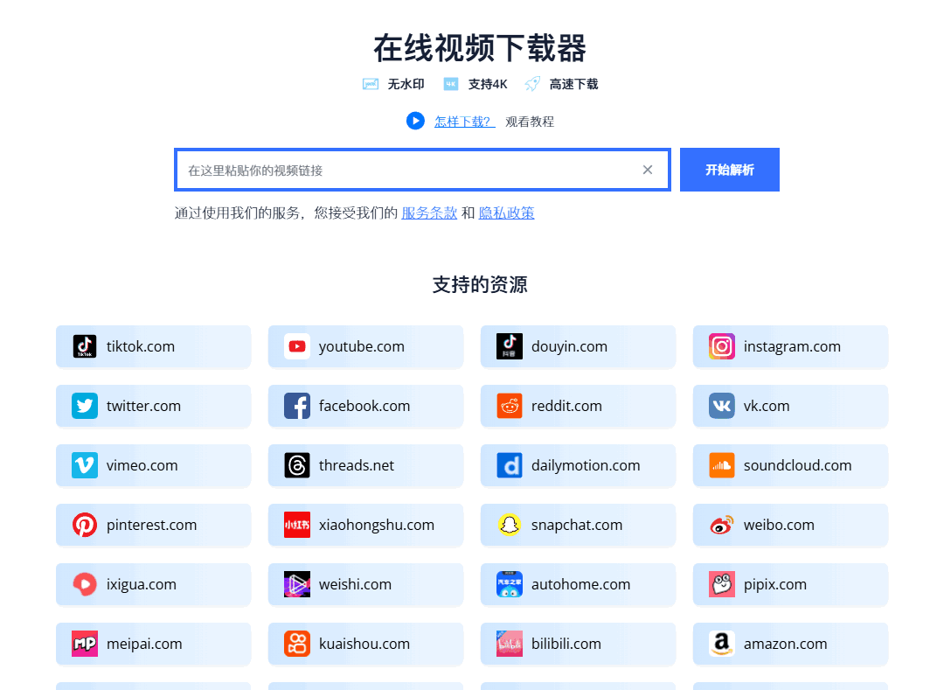Screen dimensions: 944x690
Task: Click the TikTok logo icon
Action: click(85, 347)
